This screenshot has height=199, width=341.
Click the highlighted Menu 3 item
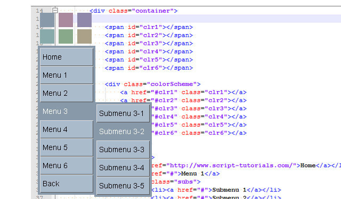tap(67, 111)
